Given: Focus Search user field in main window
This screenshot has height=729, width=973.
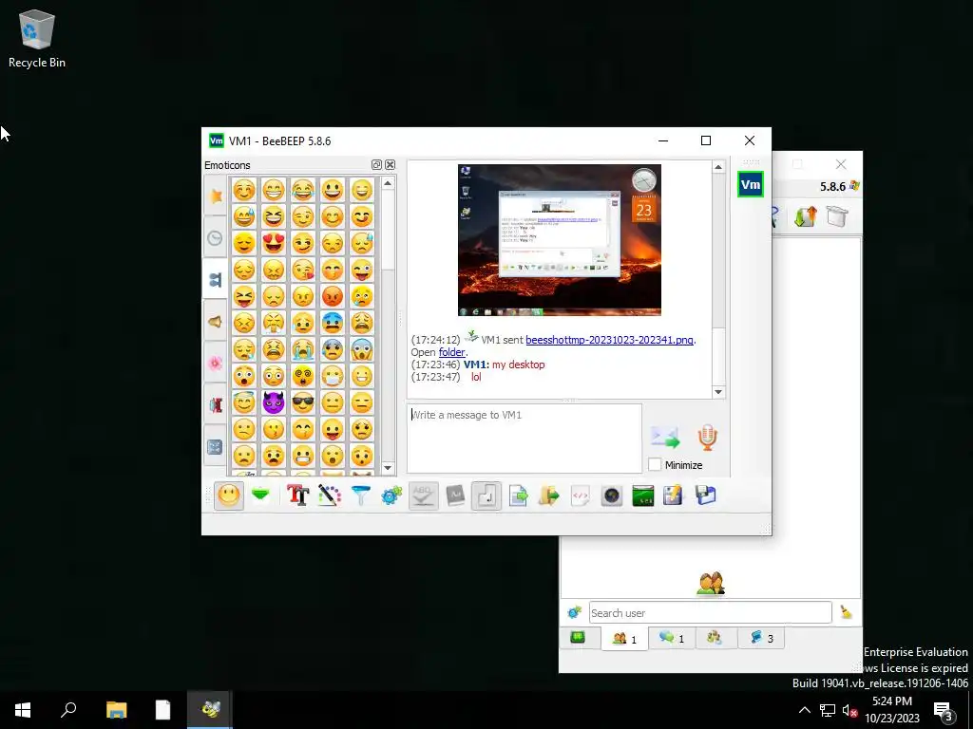Looking at the screenshot, I should (710, 612).
